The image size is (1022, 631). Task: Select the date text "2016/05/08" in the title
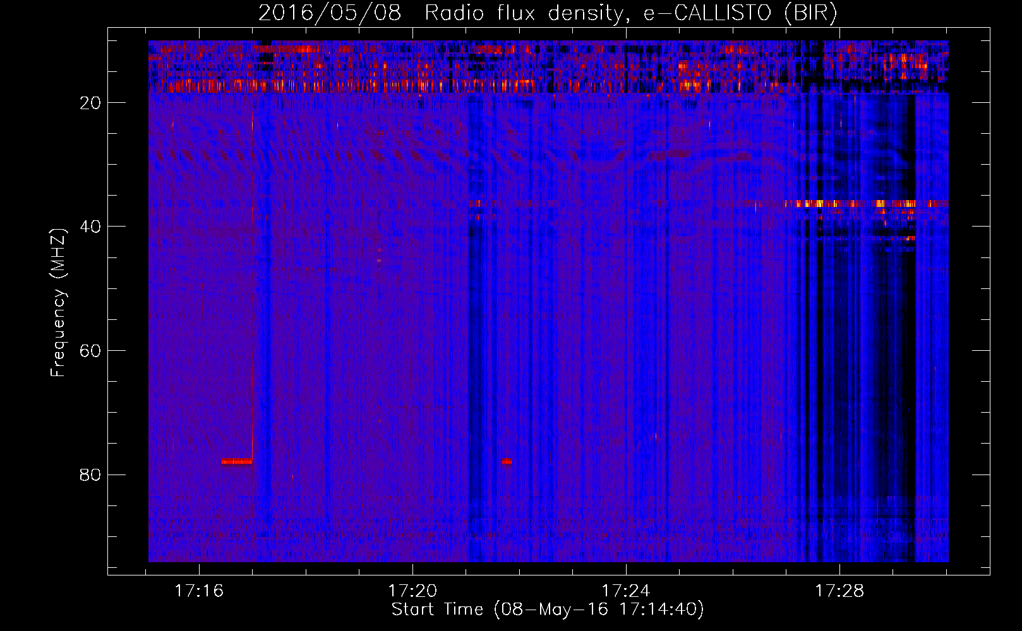coord(330,13)
